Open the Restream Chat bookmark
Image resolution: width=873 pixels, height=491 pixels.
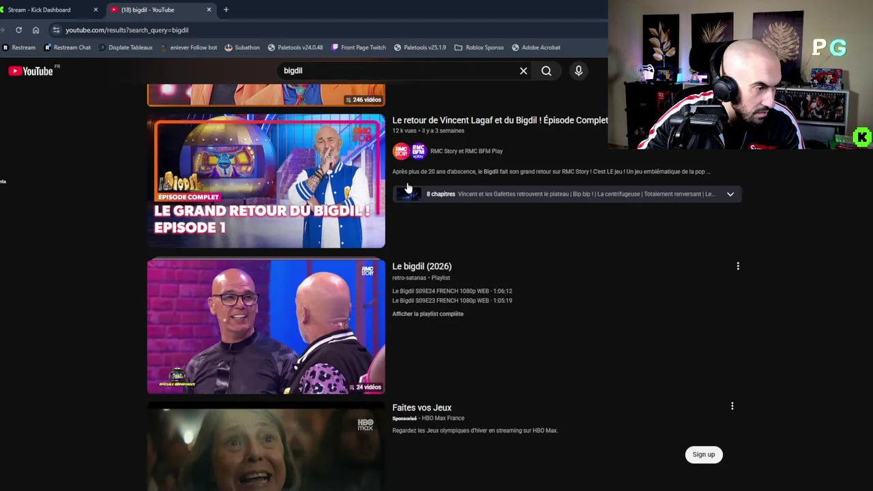click(x=68, y=48)
